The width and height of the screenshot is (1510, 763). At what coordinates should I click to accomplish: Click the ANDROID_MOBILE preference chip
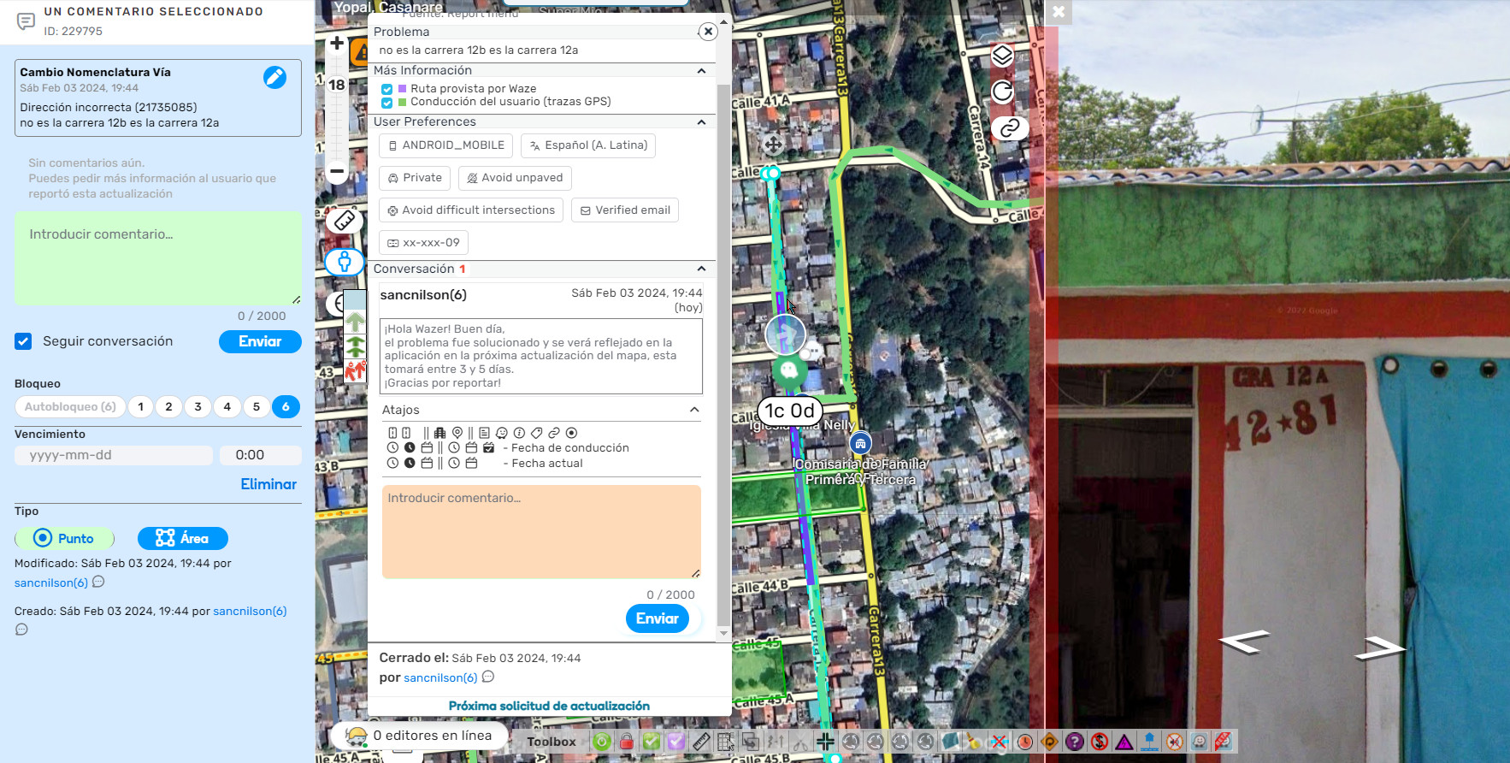pos(445,145)
